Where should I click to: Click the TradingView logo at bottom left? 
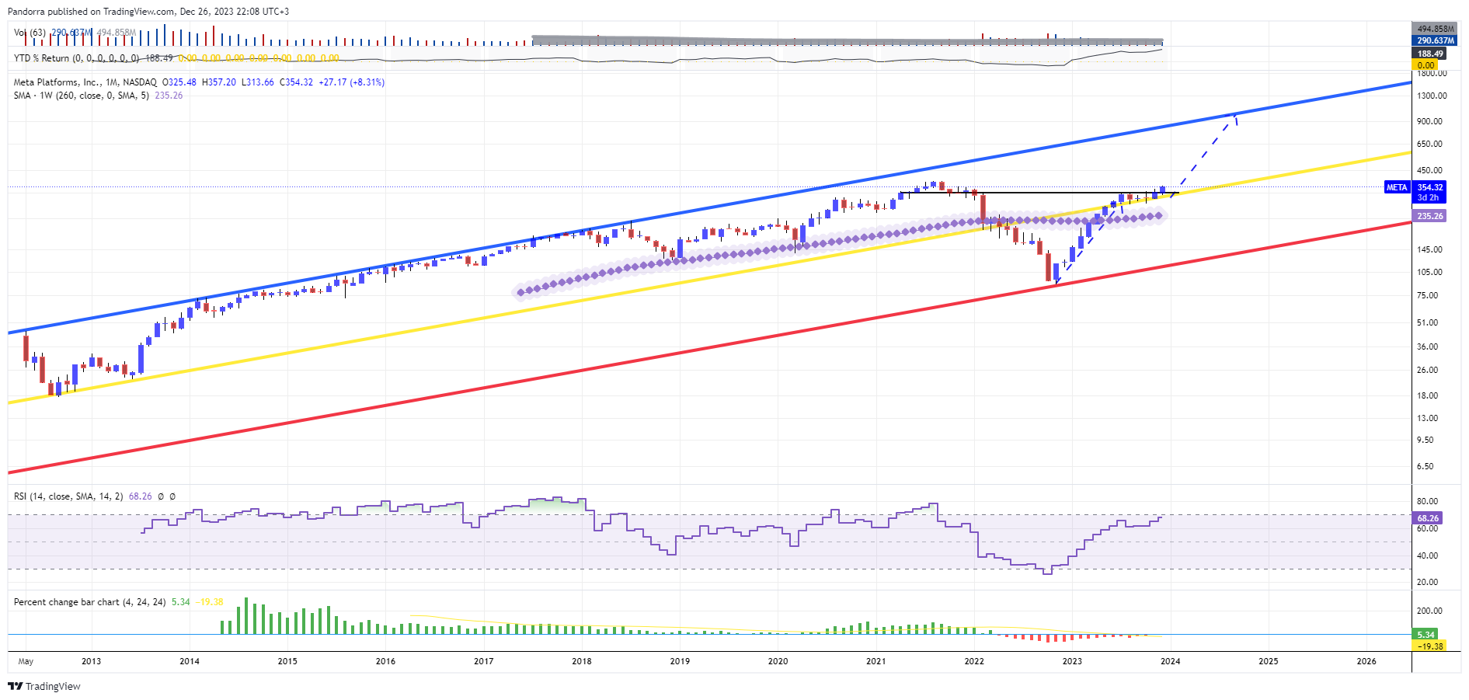tap(44, 686)
